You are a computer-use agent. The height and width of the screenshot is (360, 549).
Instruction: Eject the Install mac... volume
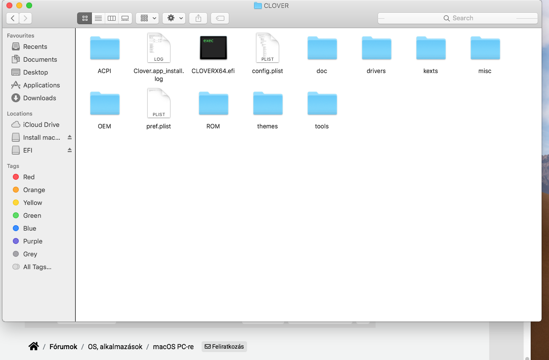[x=70, y=137]
